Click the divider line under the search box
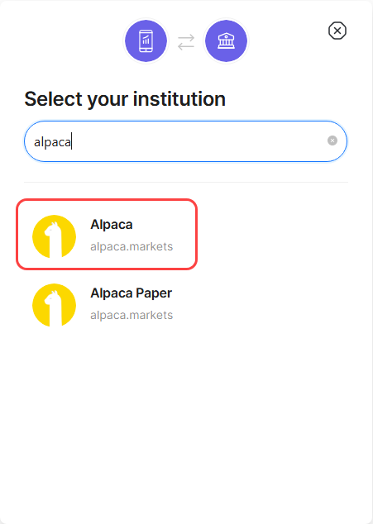 (x=186, y=183)
